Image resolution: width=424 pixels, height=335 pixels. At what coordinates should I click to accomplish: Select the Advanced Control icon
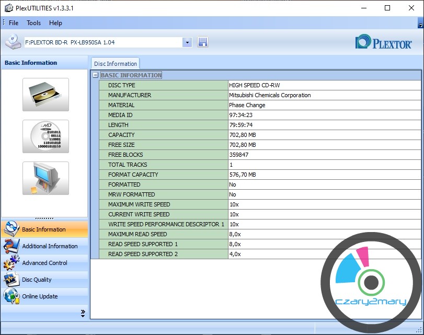click(x=12, y=263)
